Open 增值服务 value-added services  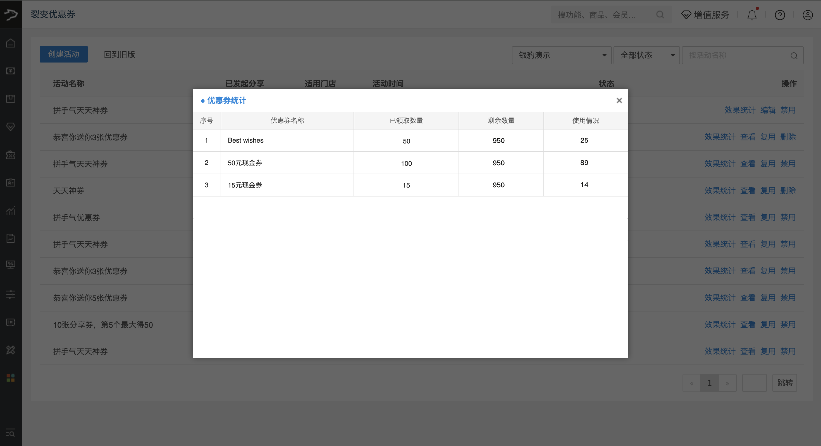[x=705, y=15]
